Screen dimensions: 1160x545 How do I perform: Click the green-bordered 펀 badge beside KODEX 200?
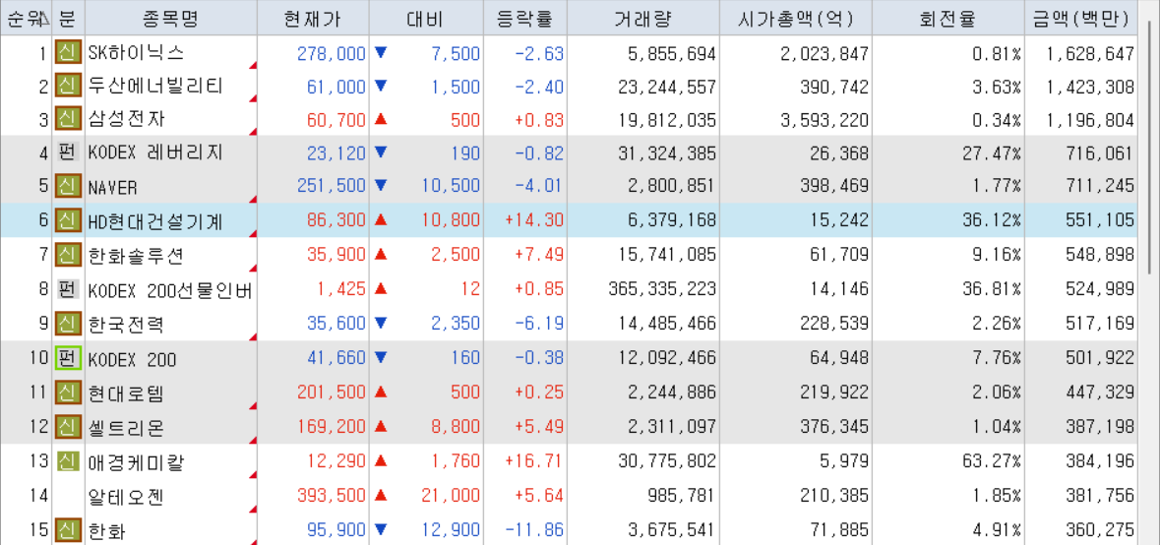(67, 359)
